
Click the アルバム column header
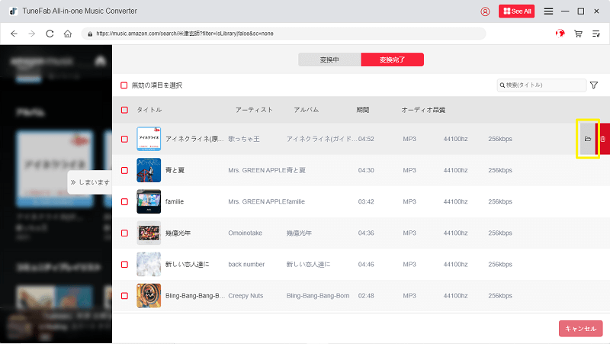tap(307, 110)
